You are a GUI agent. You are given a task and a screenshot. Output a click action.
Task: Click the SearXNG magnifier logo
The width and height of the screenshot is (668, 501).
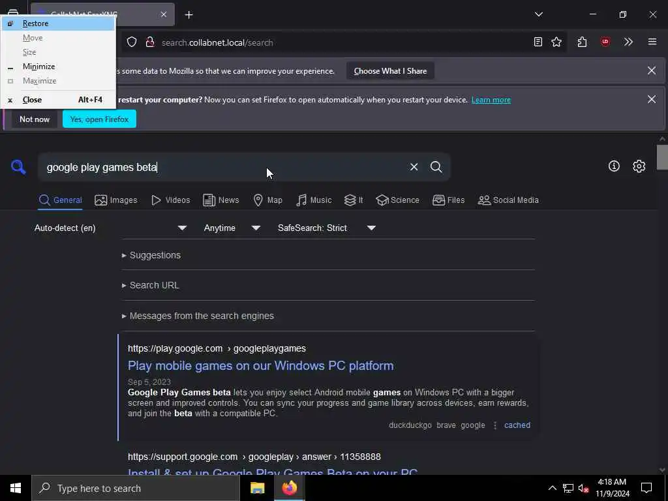(x=18, y=167)
